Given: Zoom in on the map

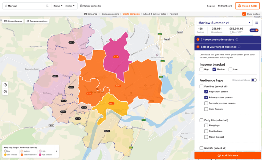Looking at the screenshot, I should tap(5, 85).
